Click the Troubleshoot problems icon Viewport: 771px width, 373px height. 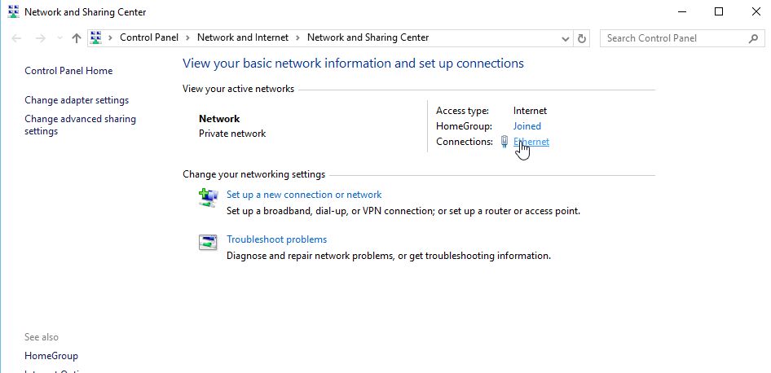pos(209,243)
